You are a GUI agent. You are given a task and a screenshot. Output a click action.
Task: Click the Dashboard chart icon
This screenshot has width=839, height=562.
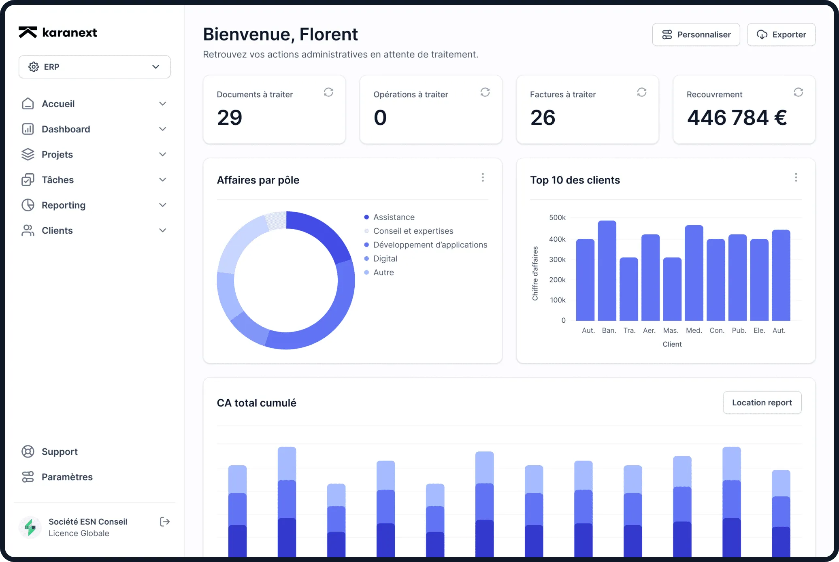pyautogui.click(x=28, y=129)
